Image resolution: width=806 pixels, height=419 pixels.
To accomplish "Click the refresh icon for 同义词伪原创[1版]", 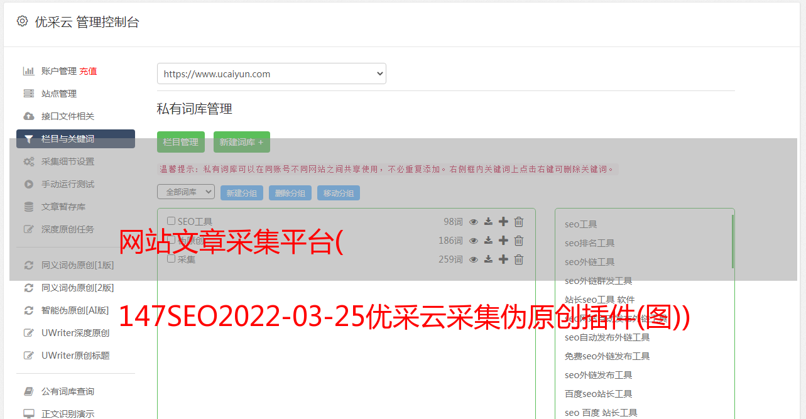I will tap(29, 265).
